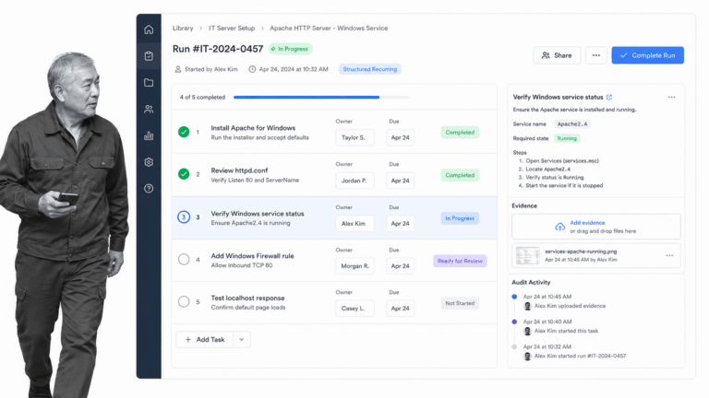This screenshot has height=398, width=709.
Task: Check off the Test localhost response task
Action: click(x=184, y=301)
